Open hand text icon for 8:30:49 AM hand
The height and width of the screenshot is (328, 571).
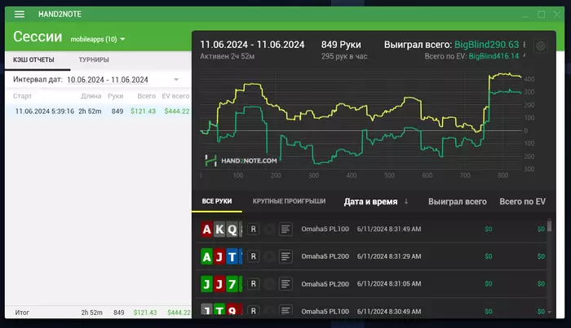pos(285,311)
